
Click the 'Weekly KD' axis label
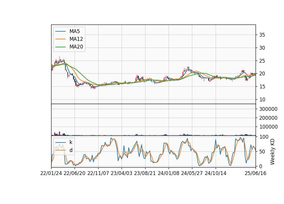pyautogui.click(x=272, y=152)
